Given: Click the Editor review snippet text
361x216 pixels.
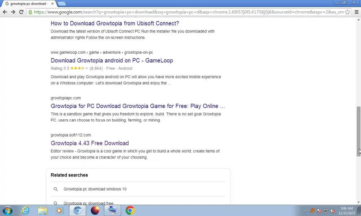Looking at the screenshot, I should tap(135, 154).
